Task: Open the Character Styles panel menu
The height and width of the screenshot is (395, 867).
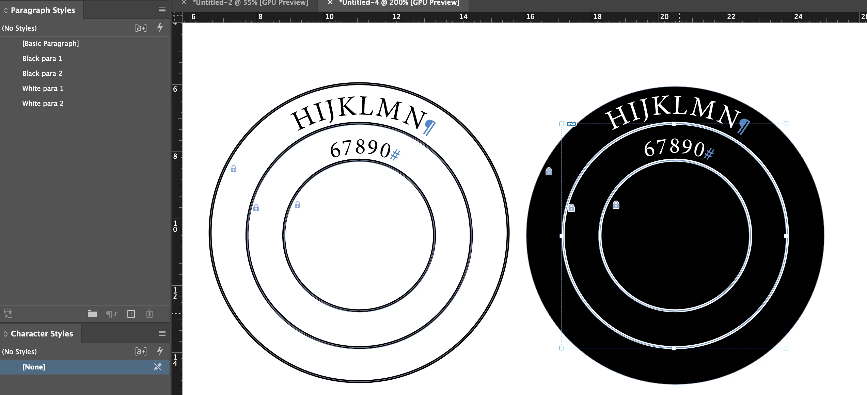Action: coord(162,333)
